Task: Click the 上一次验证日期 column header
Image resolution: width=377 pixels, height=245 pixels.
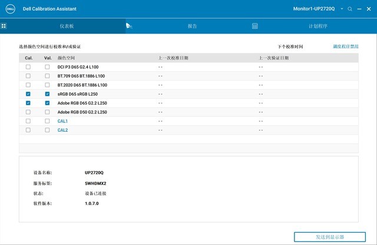Action: 273,58
